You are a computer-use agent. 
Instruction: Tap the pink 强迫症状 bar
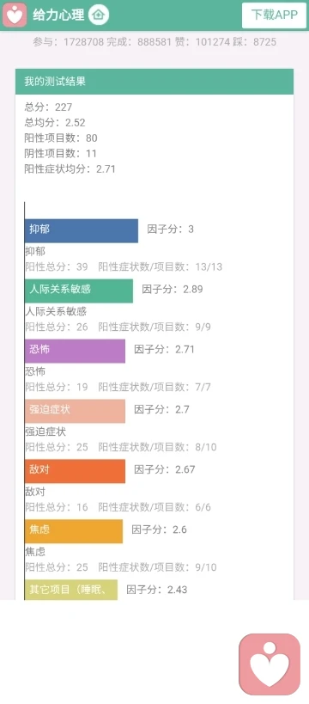(x=75, y=411)
